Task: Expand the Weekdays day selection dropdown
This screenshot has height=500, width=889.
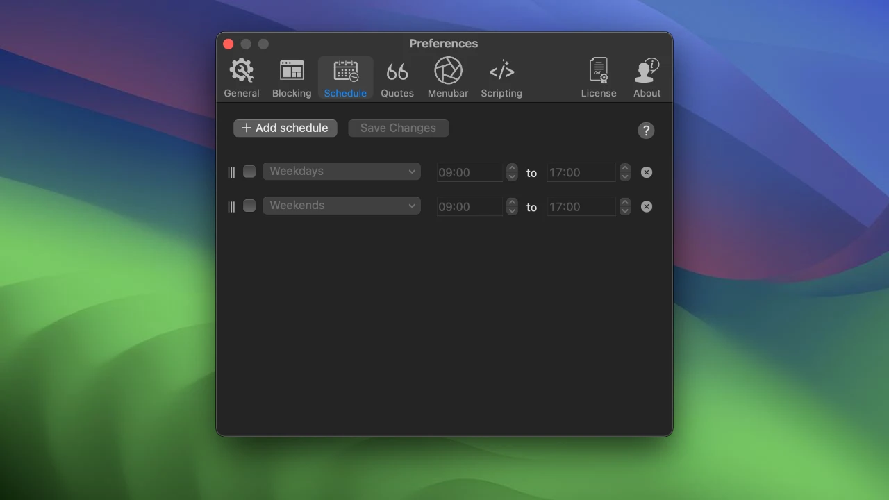Action: click(x=341, y=172)
